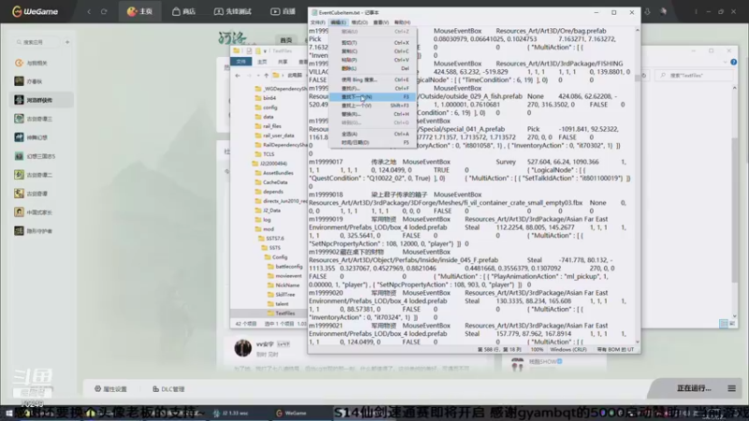The image size is (749, 421).
Task: Open Notepad 帮助 menu
Action: tap(403, 22)
